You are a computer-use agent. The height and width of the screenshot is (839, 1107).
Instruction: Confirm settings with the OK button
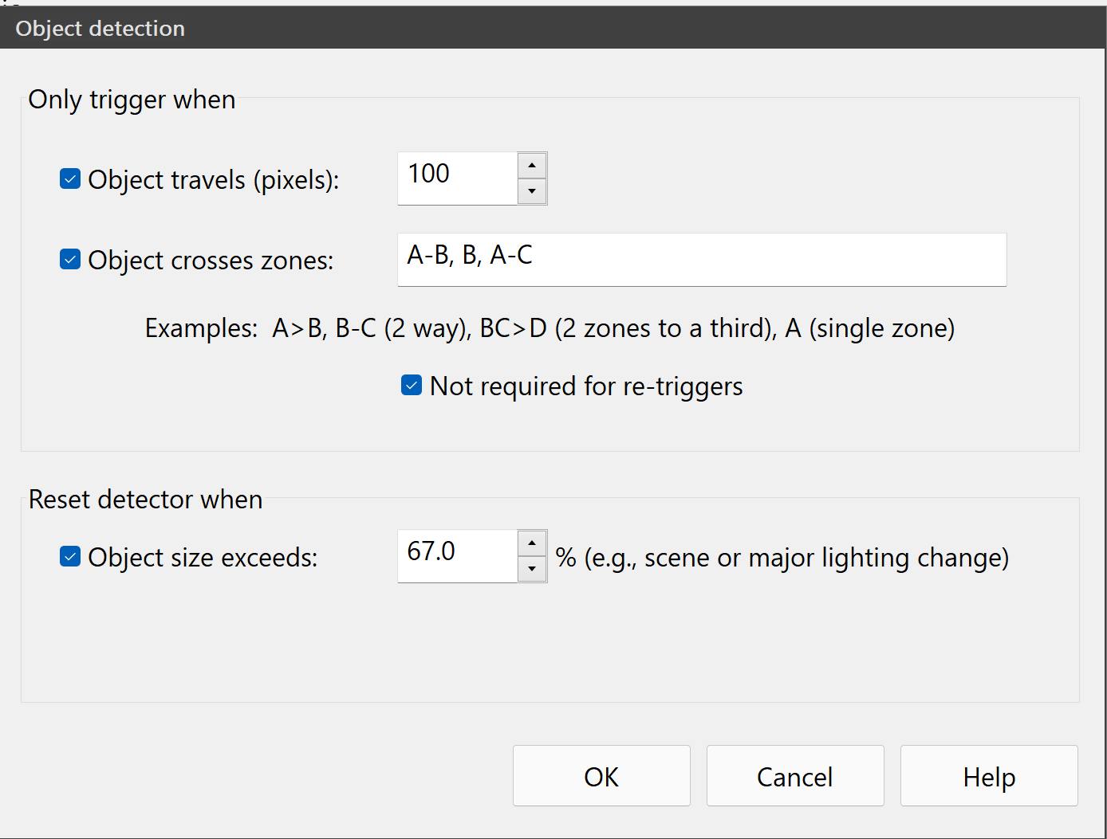click(601, 776)
